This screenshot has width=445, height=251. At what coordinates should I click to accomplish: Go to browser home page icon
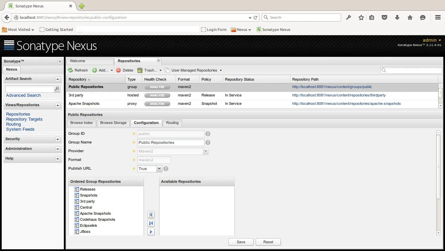click(x=410, y=17)
